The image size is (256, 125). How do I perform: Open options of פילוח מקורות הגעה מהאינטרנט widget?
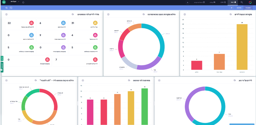pos(108,14)
